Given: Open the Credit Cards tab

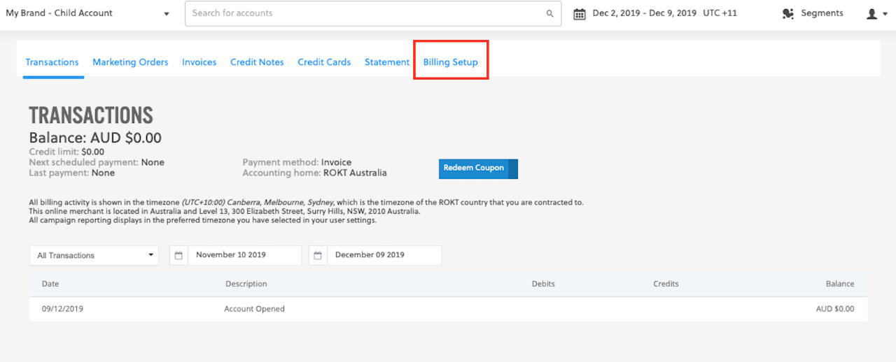Looking at the screenshot, I should pos(324,62).
